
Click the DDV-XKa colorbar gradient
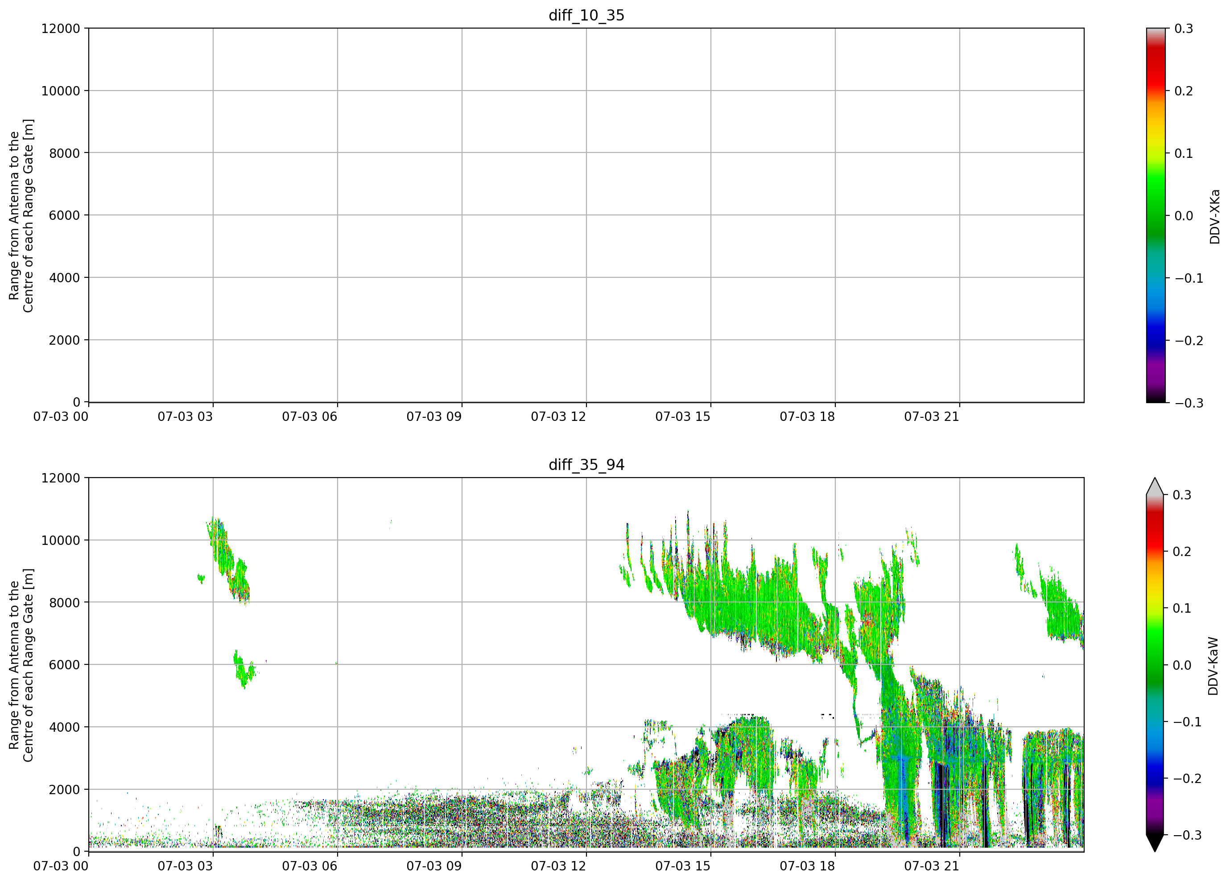pyautogui.click(x=1156, y=215)
